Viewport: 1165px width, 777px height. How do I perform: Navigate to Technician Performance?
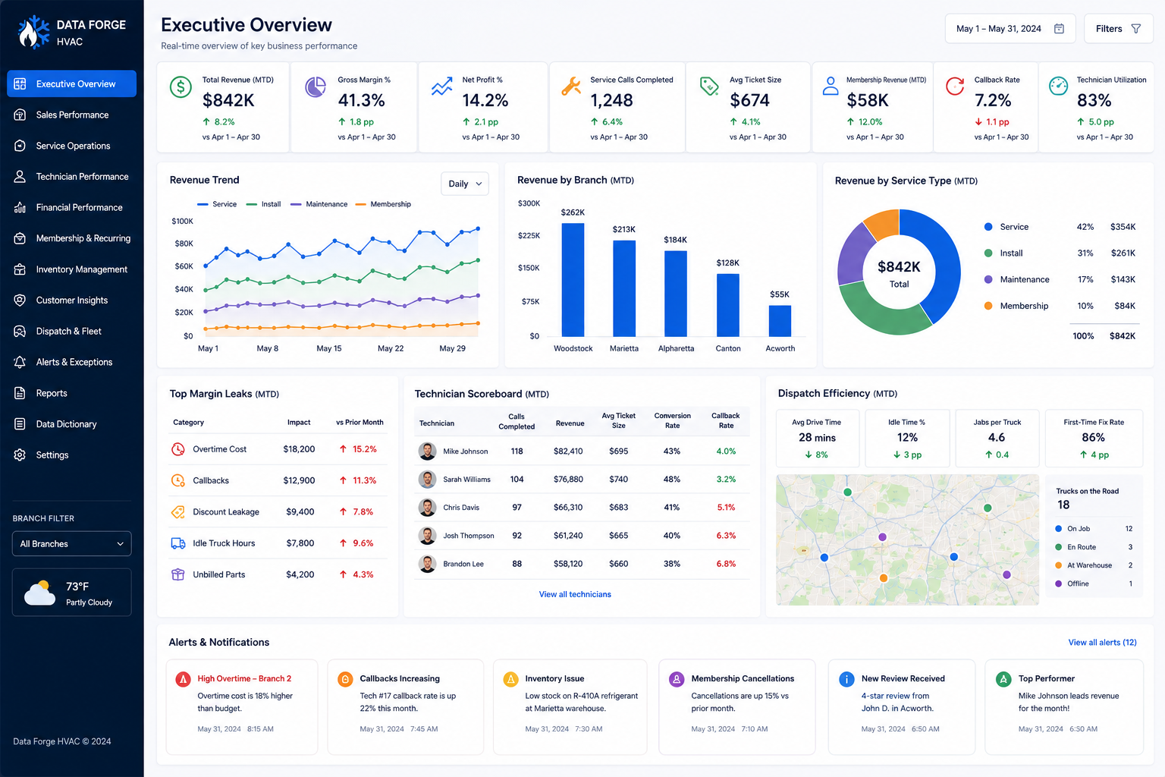[x=72, y=176]
